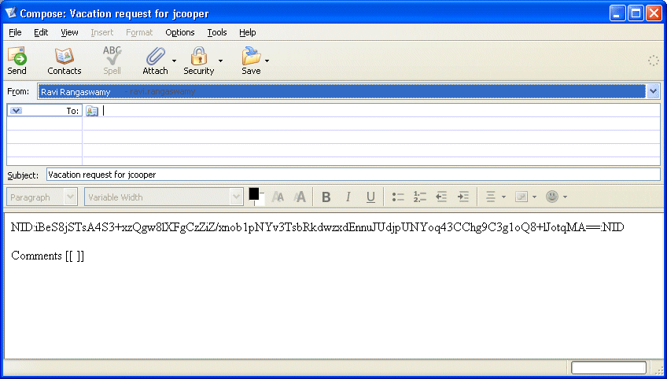Minimize the Compose window
This screenshot has width=667, height=379.
point(617,13)
